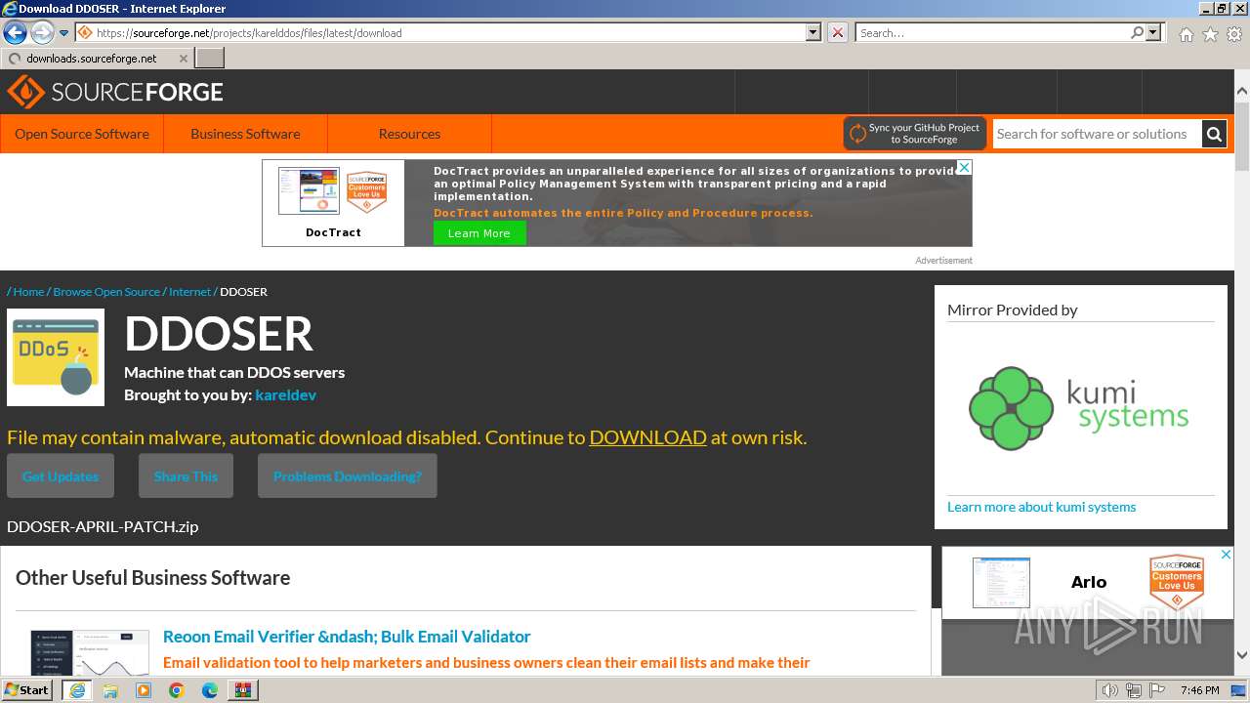Click Problems Downloading? button
The height and width of the screenshot is (703, 1250).
(348, 476)
